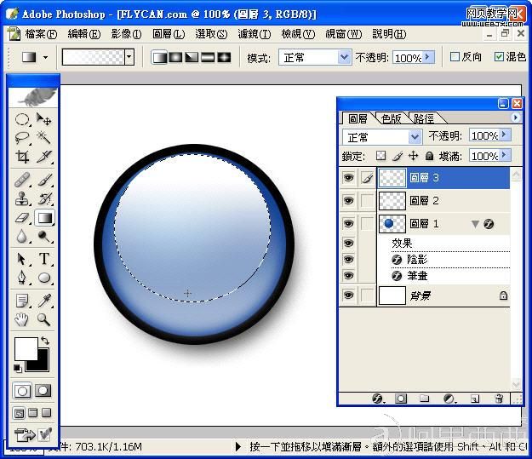532x459 pixels.
Task: Hide the 背景 layer eye icon
Action: [348, 295]
